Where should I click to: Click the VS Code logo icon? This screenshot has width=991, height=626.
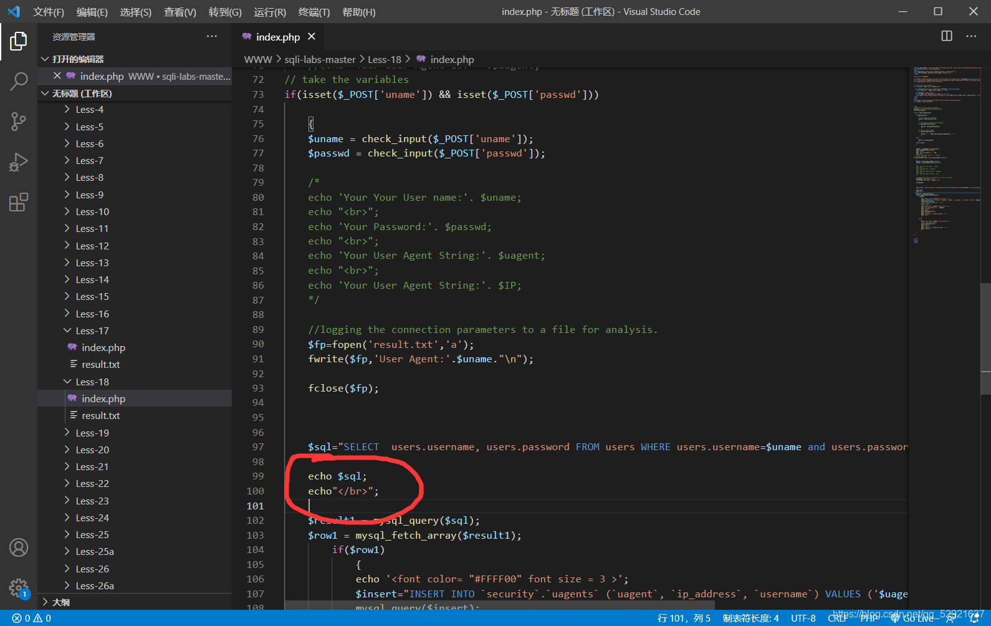(14, 12)
